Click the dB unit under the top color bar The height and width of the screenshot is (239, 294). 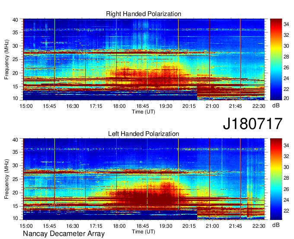pos(276,106)
